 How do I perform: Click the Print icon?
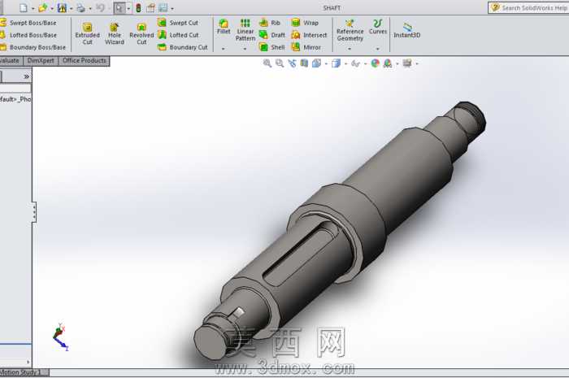coord(80,7)
